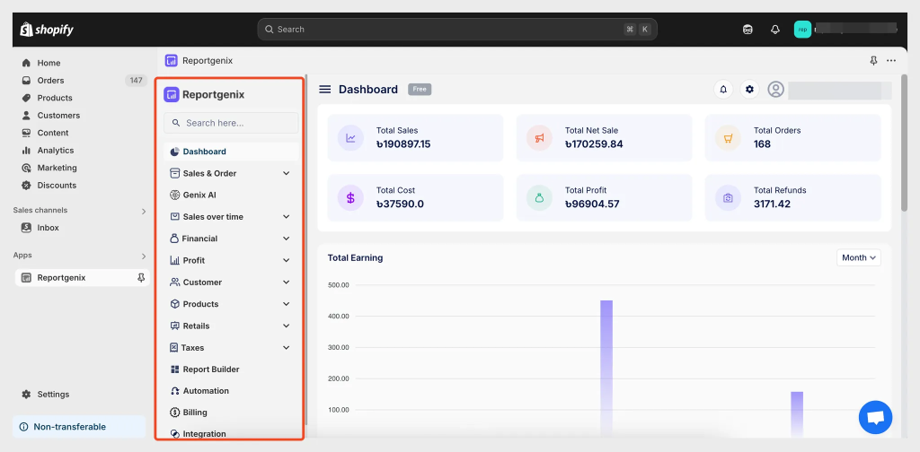Click the Total Profit value ৳96904.57
This screenshot has width=920, height=452.
pos(592,204)
